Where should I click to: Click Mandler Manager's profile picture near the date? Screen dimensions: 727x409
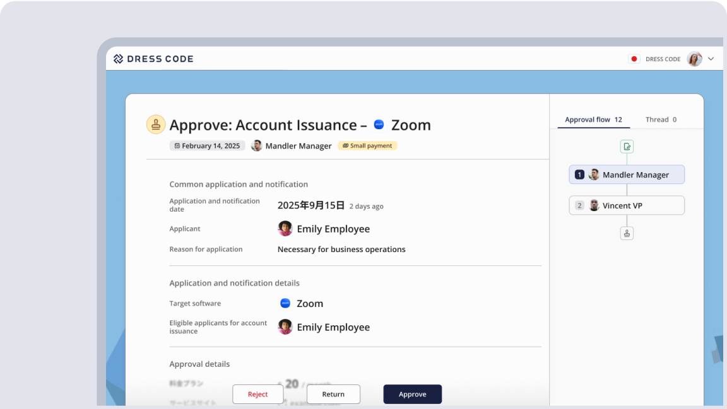click(256, 146)
